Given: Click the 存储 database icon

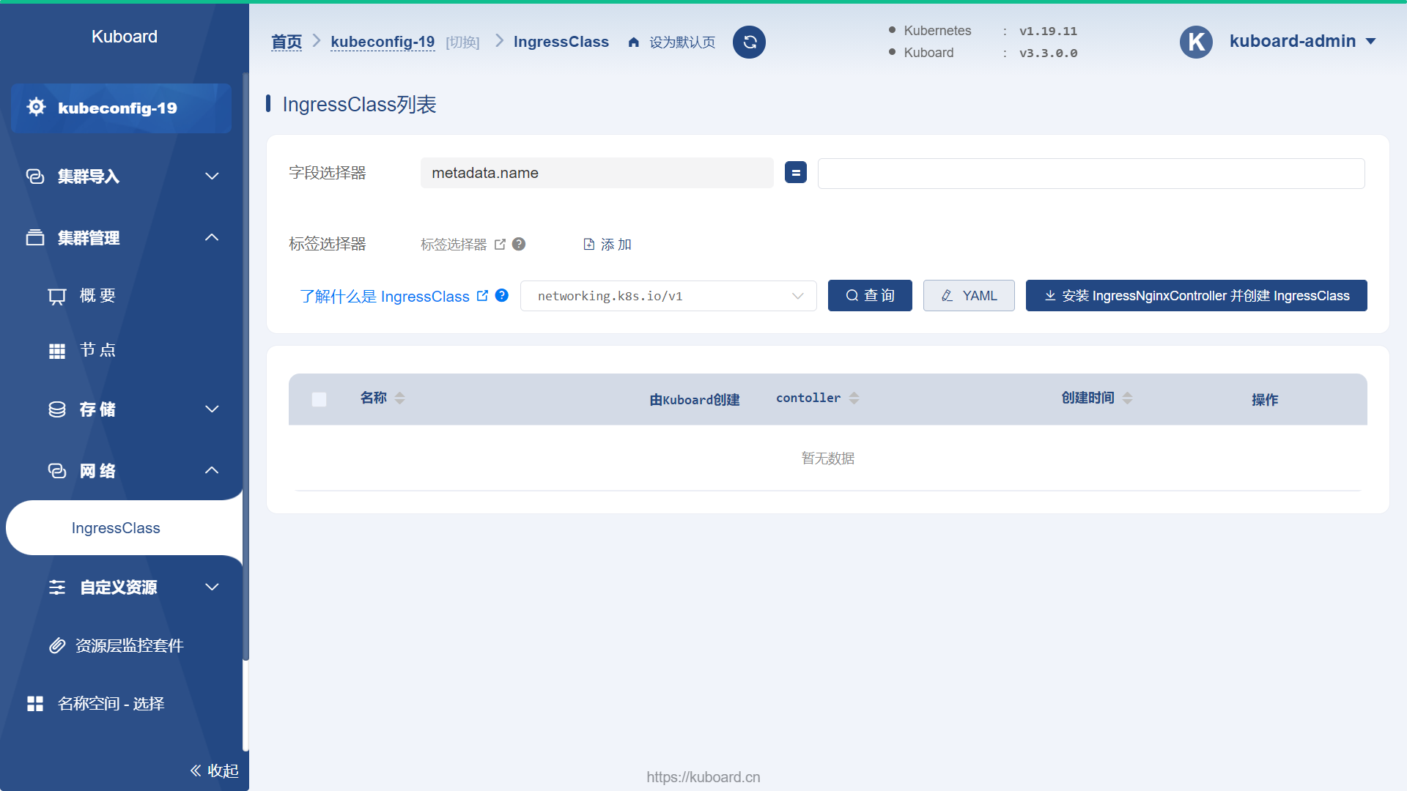Looking at the screenshot, I should coord(57,409).
